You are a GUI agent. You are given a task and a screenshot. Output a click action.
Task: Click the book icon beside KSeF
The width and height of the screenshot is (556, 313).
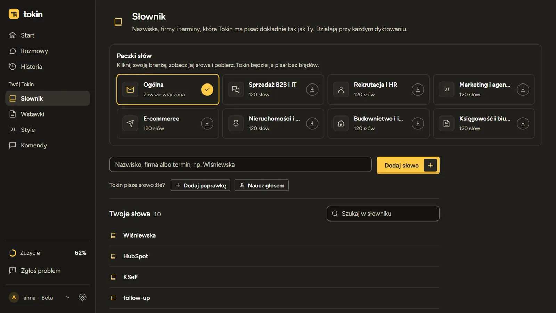click(x=113, y=277)
